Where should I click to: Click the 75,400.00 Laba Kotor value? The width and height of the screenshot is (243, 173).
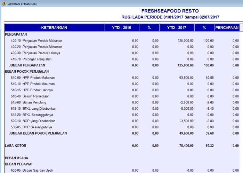point(186,146)
